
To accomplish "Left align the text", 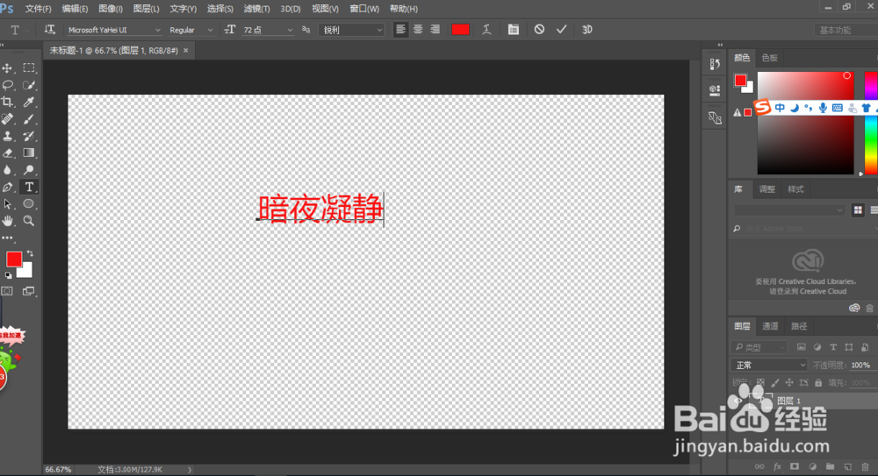I will tap(400, 30).
